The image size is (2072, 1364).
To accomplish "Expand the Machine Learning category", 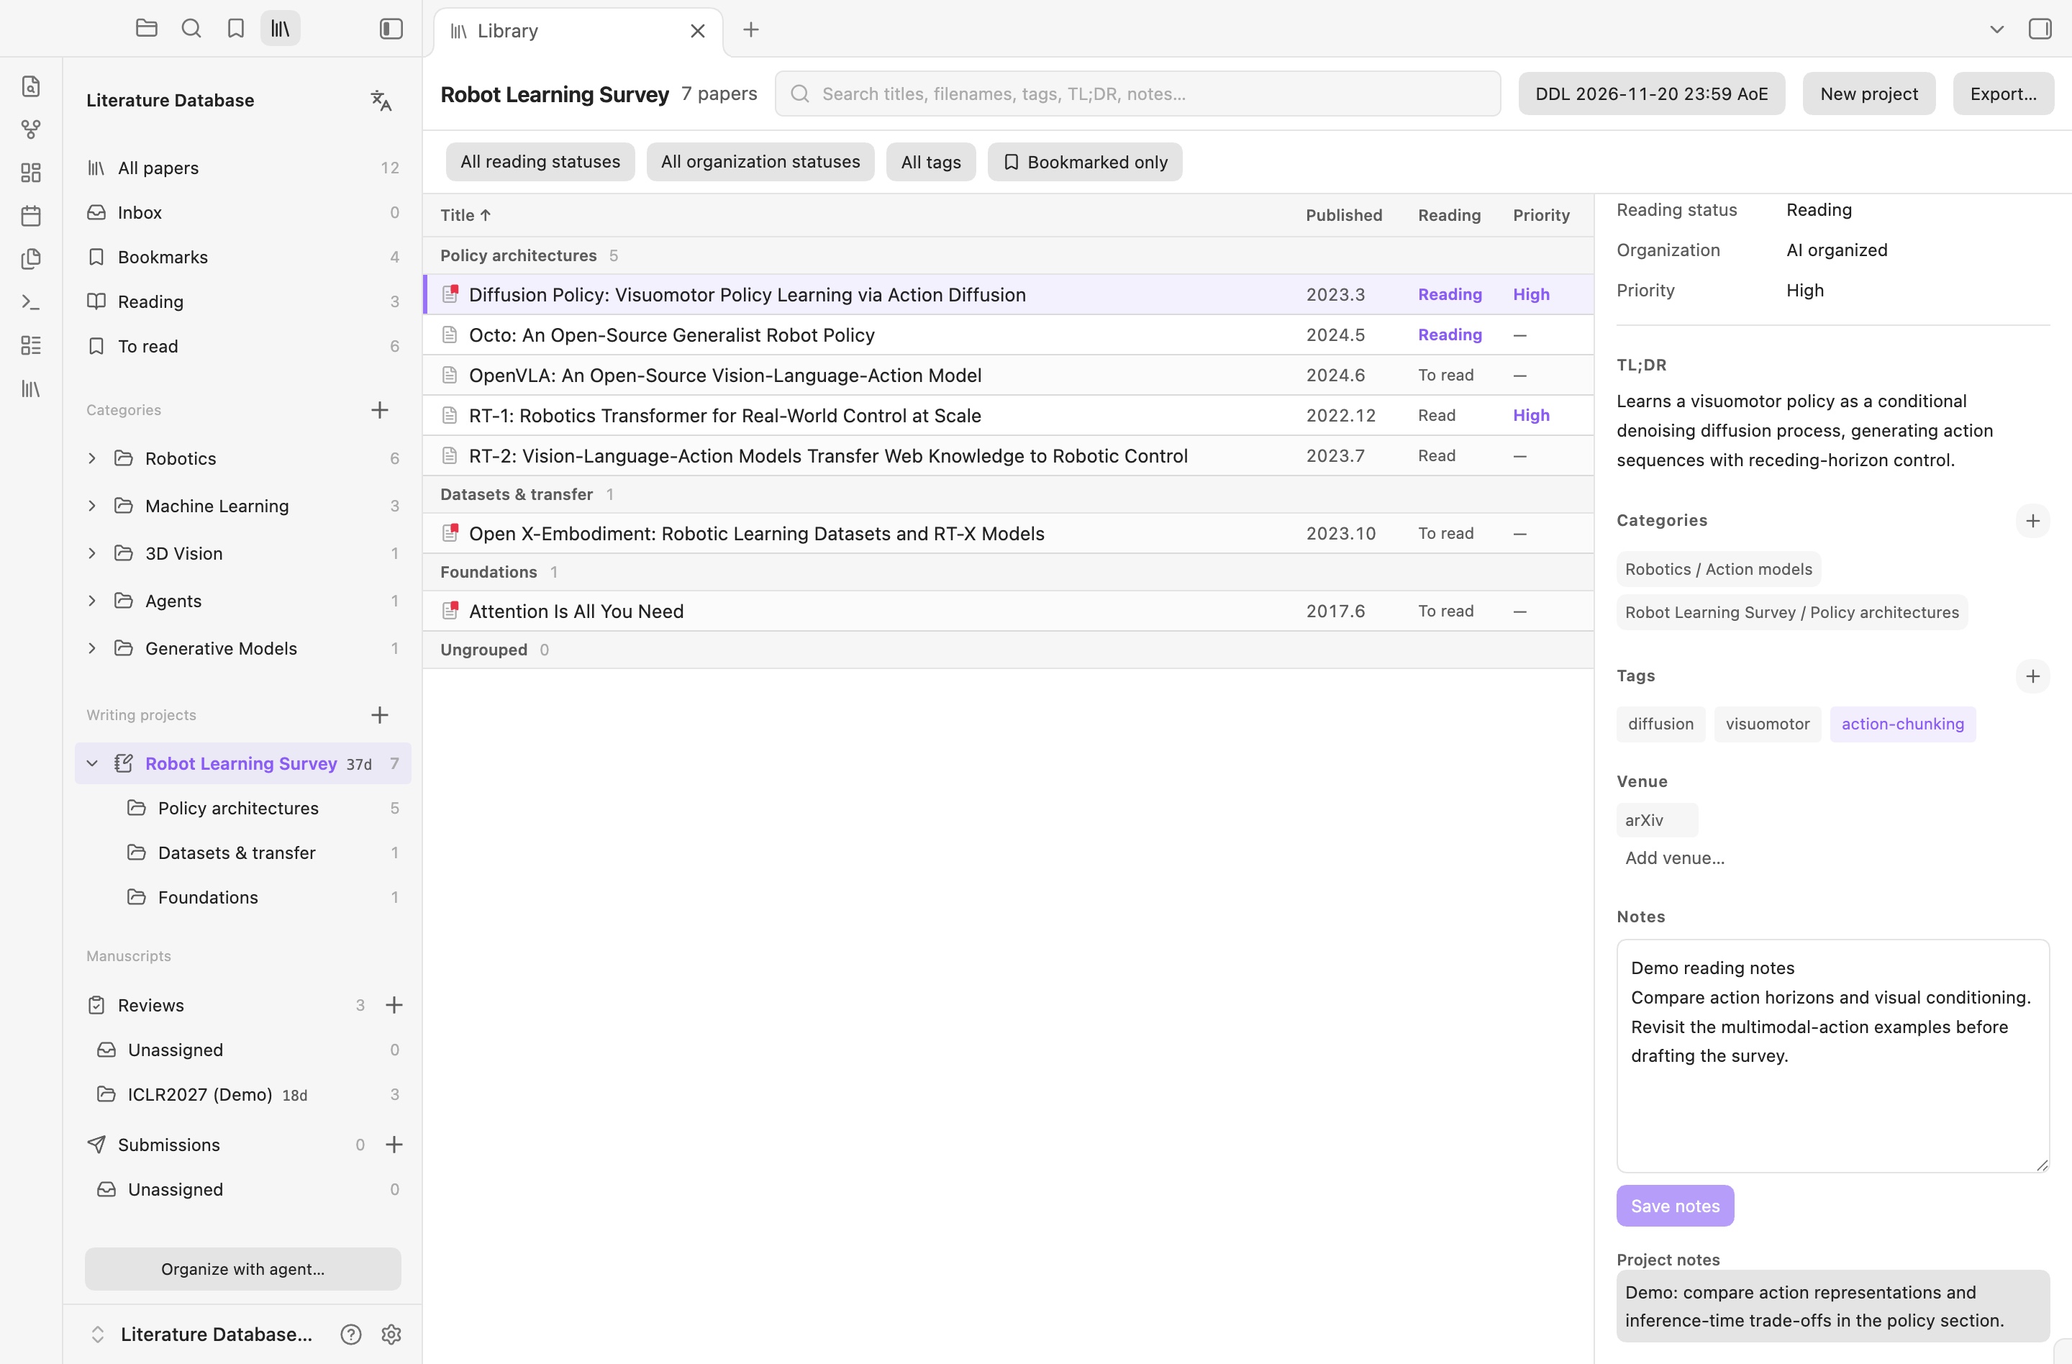I will [91, 506].
